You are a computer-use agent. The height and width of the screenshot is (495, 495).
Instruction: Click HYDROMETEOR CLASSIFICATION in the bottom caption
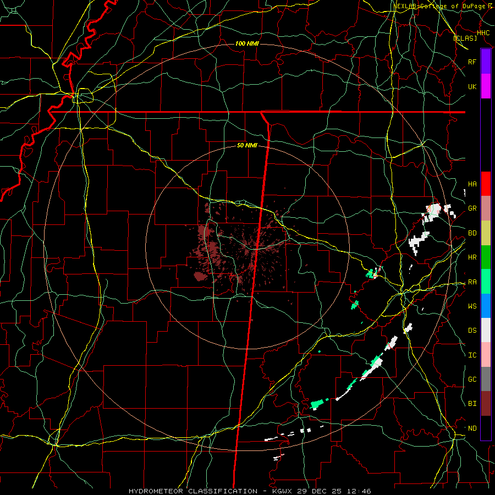[x=193, y=491]
